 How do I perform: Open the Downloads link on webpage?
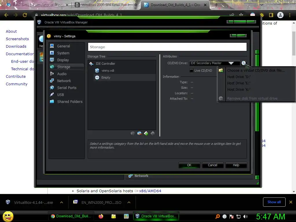pyautogui.click(x=16, y=47)
